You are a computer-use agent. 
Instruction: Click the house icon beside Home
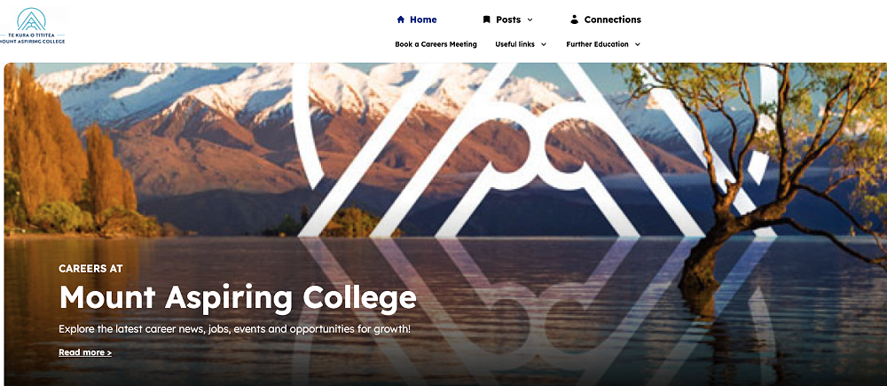click(x=401, y=20)
